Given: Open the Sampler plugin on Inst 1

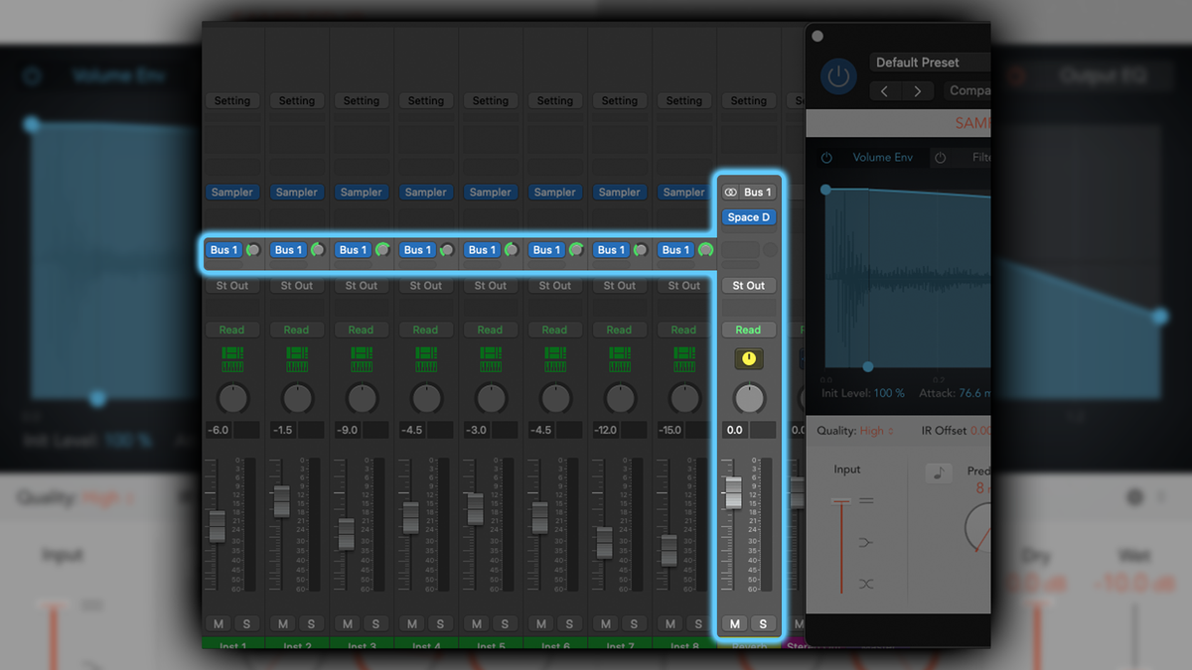Looking at the screenshot, I should tap(232, 192).
